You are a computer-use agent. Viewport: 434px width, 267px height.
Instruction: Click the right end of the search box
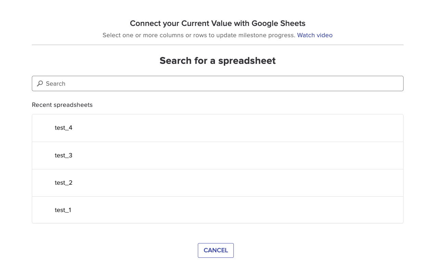click(394, 83)
